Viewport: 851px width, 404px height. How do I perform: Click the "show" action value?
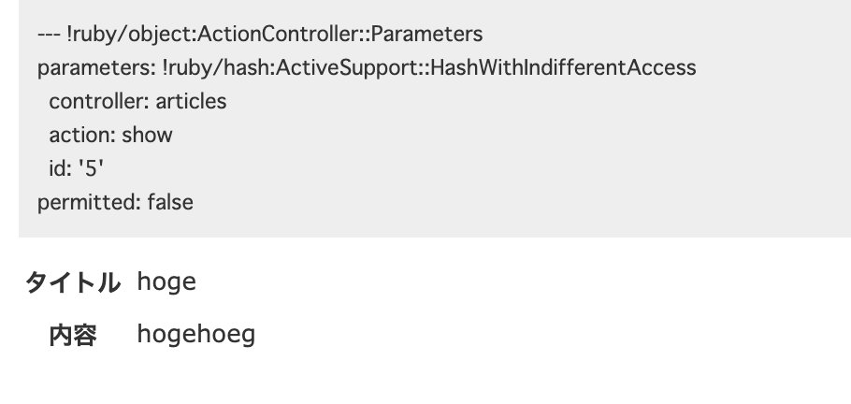148,135
